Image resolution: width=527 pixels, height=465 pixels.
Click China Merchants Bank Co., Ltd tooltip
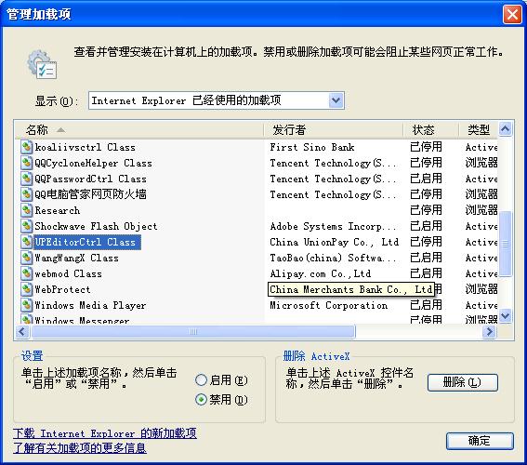pyautogui.click(x=351, y=289)
